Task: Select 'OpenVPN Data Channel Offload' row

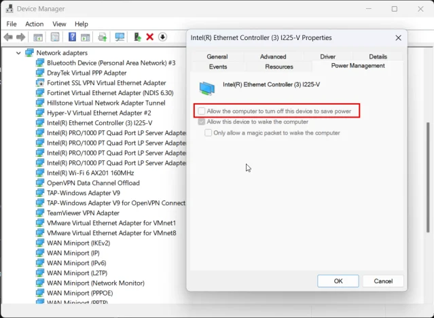Action: [93, 183]
